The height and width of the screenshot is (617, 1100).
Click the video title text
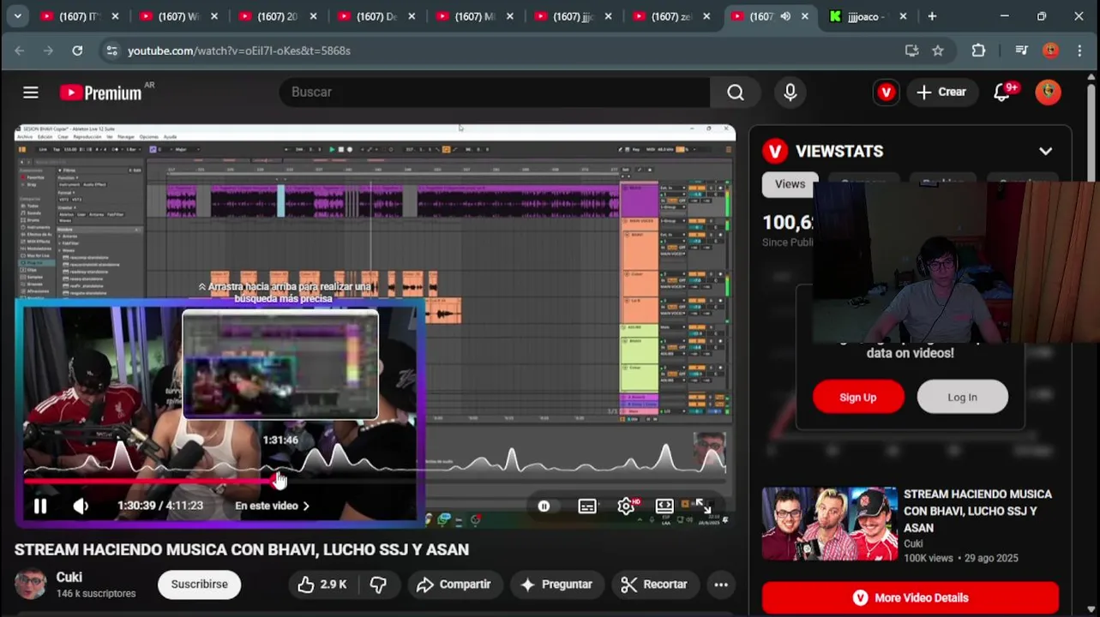[x=242, y=549]
